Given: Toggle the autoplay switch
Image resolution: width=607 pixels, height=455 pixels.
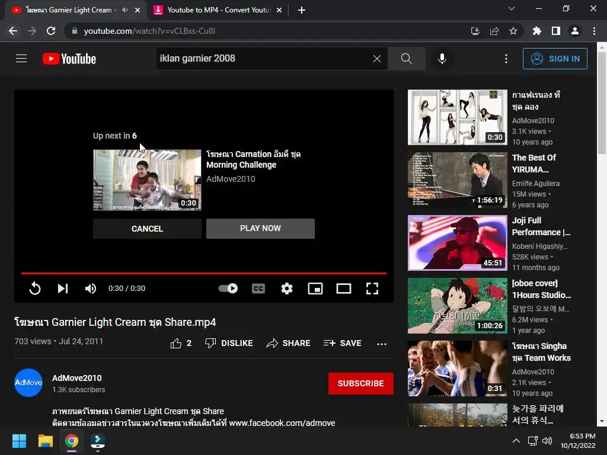Looking at the screenshot, I should pyautogui.click(x=228, y=289).
